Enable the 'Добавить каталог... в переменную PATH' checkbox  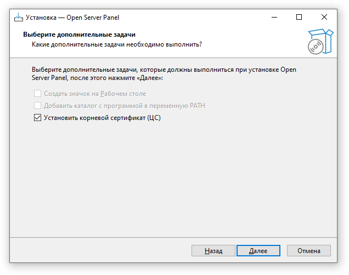click(37, 106)
